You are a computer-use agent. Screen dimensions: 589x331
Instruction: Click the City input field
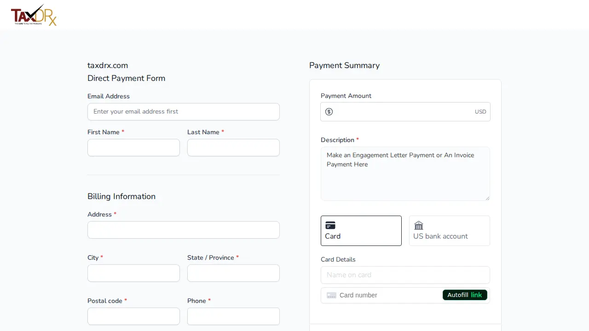tap(133, 273)
